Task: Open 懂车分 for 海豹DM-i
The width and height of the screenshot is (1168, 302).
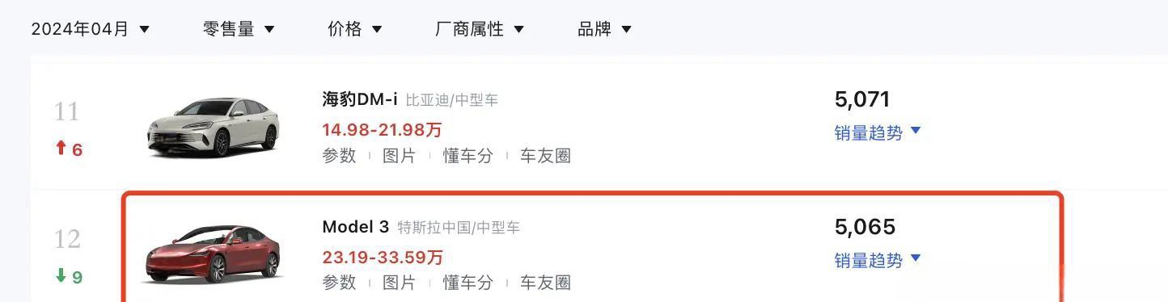Action: coord(468,155)
